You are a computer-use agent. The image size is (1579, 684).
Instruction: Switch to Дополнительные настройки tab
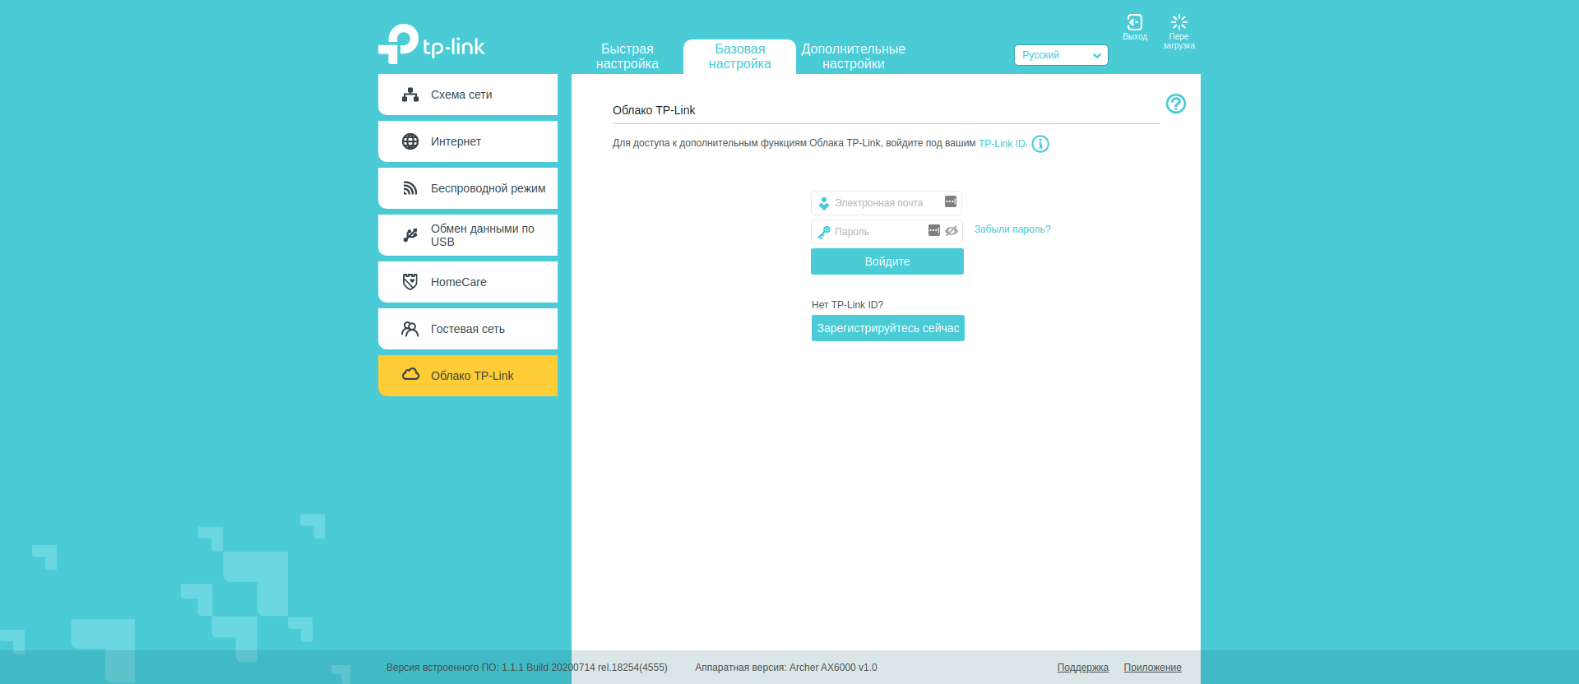point(853,57)
